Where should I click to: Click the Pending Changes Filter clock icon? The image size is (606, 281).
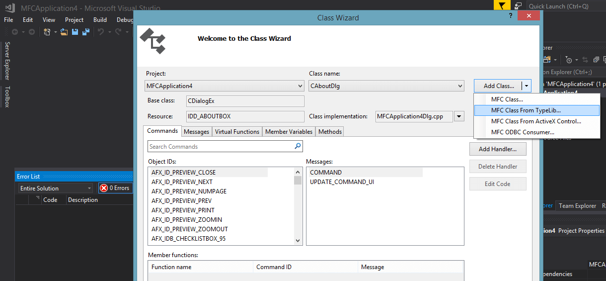point(569,60)
